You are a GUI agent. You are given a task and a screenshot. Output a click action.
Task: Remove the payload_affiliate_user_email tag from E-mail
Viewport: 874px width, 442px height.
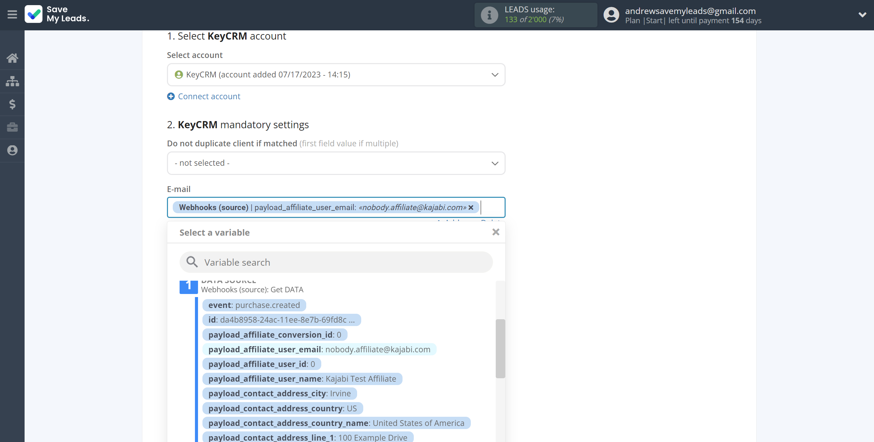tap(471, 207)
